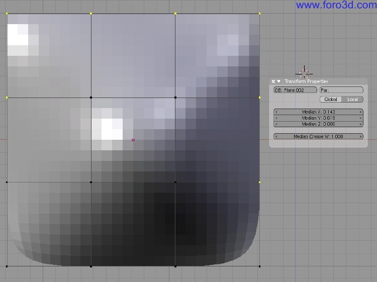Click the Transform Properties panel title
Screen dimensions: 377x282
click(x=306, y=81)
